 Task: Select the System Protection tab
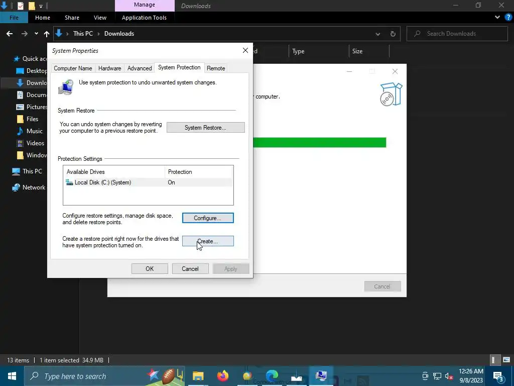click(179, 67)
